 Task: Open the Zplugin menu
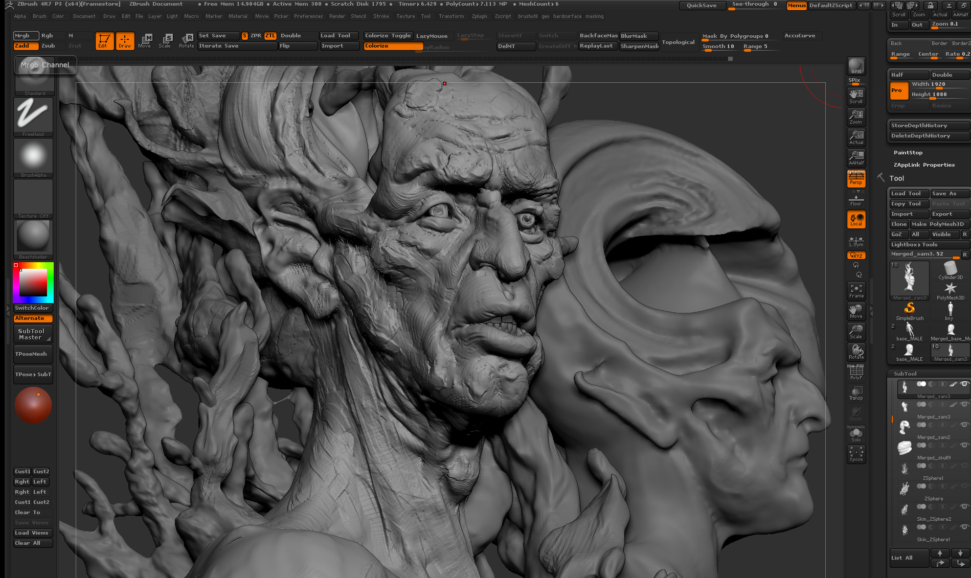click(x=480, y=16)
